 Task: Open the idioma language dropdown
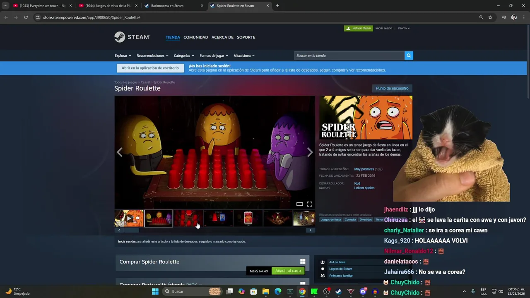click(404, 28)
